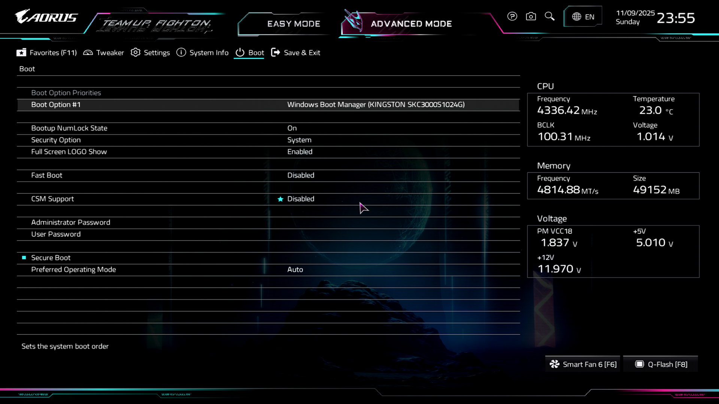Click the screenshot camera icon

(531, 16)
